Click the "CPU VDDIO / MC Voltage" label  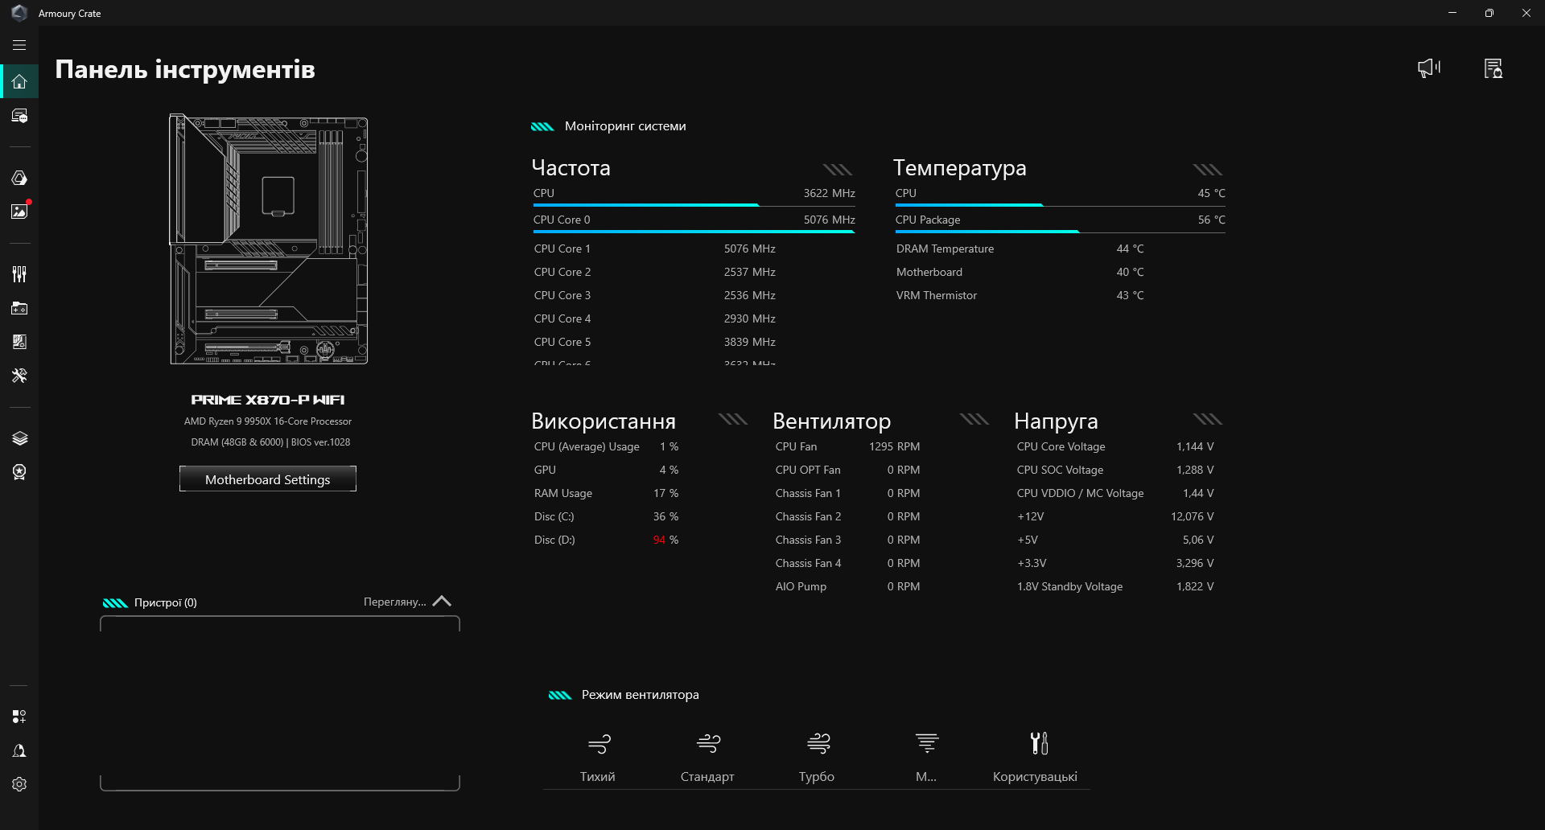(x=1080, y=493)
